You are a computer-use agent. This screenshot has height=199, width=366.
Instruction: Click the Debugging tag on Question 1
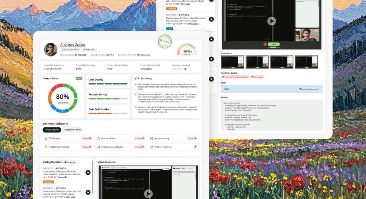(x=61, y=168)
